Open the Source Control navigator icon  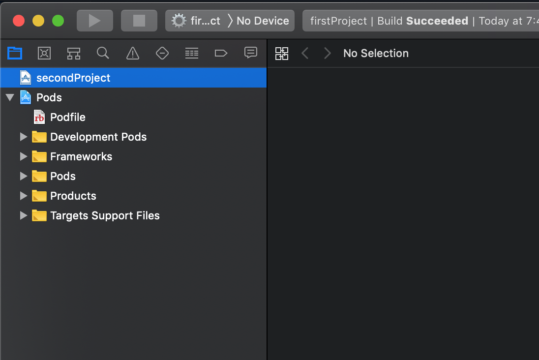coord(44,53)
